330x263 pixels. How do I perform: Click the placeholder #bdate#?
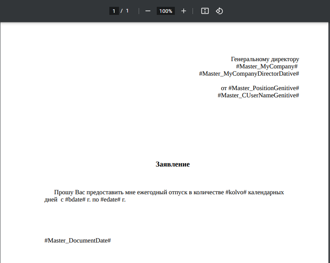point(75,199)
